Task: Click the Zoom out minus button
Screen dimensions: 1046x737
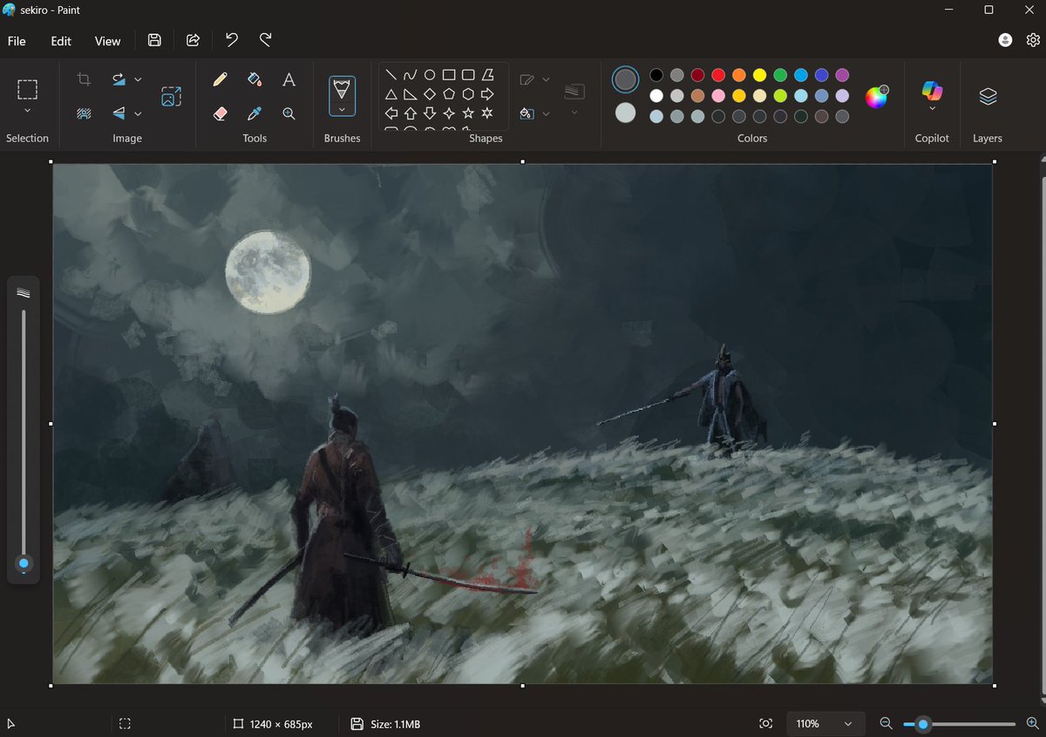Action: (886, 724)
